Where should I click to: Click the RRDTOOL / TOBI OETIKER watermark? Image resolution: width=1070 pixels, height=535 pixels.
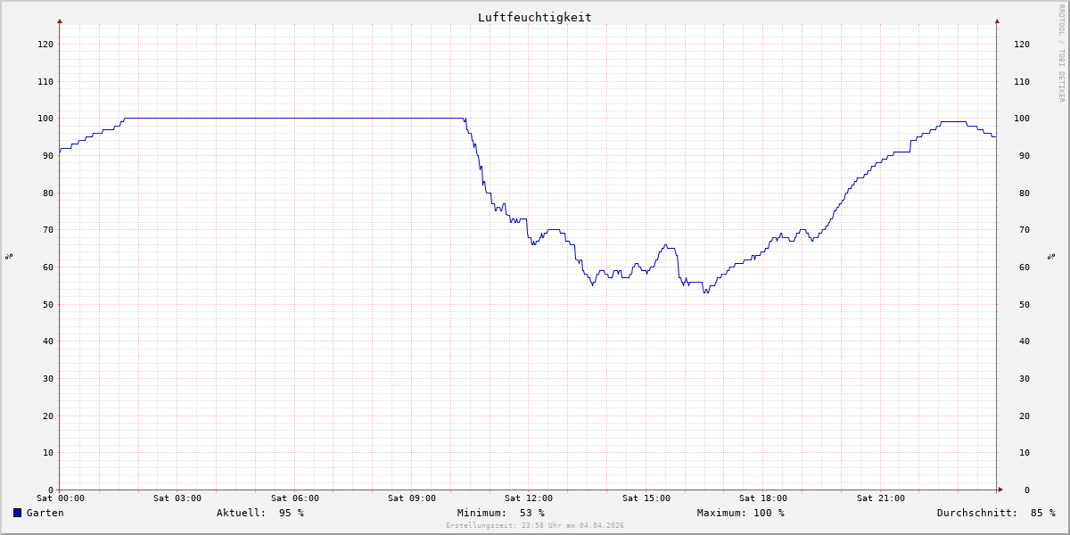point(1061,53)
